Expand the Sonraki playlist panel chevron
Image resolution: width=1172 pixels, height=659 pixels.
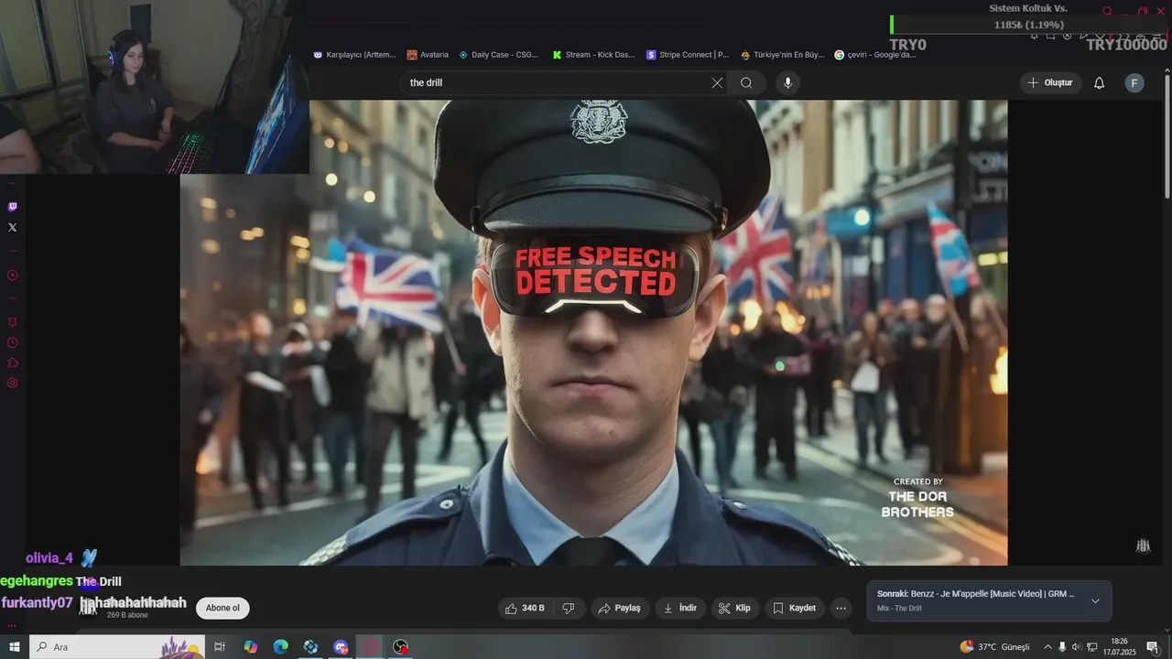(x=1095, y=601)
